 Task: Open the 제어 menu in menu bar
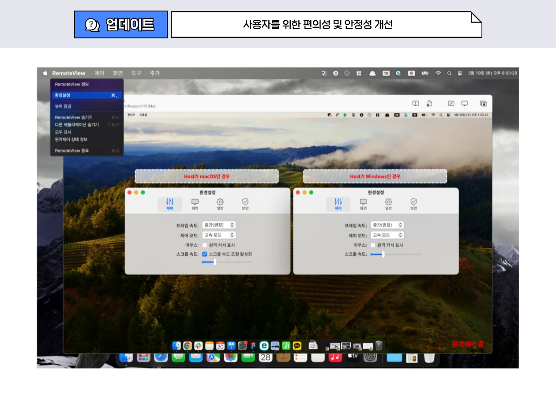99,73
